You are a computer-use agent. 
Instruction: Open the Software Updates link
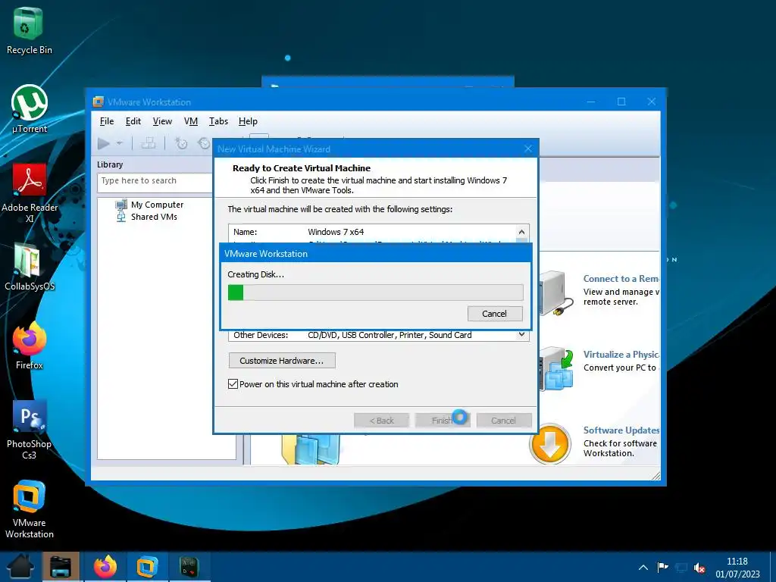[621, 430]
